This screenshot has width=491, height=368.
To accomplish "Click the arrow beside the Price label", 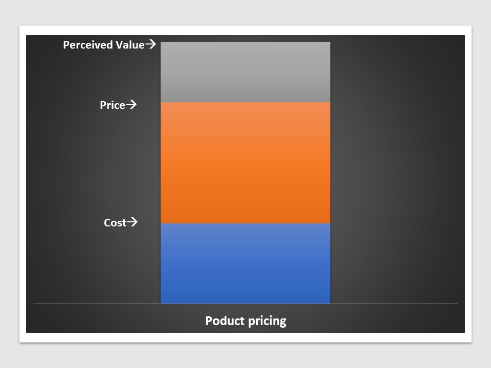I will [x=131, y=104].
